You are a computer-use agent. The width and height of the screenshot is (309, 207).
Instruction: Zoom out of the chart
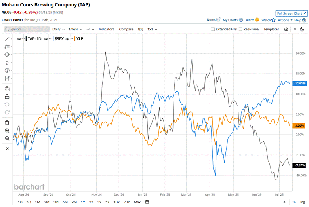(7, 139)
